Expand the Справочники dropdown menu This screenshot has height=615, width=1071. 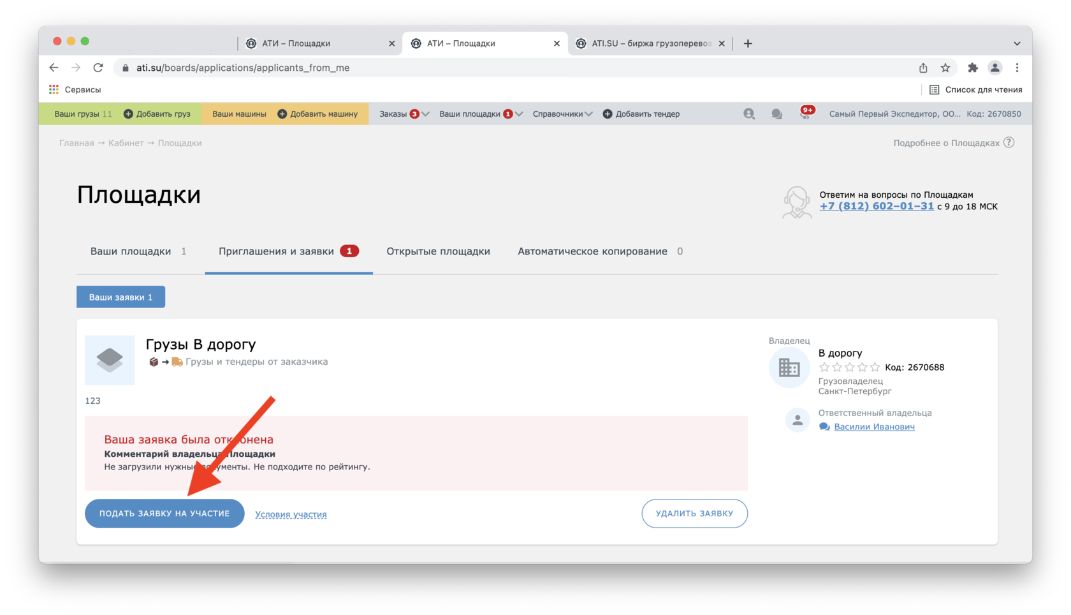(562, 114)
